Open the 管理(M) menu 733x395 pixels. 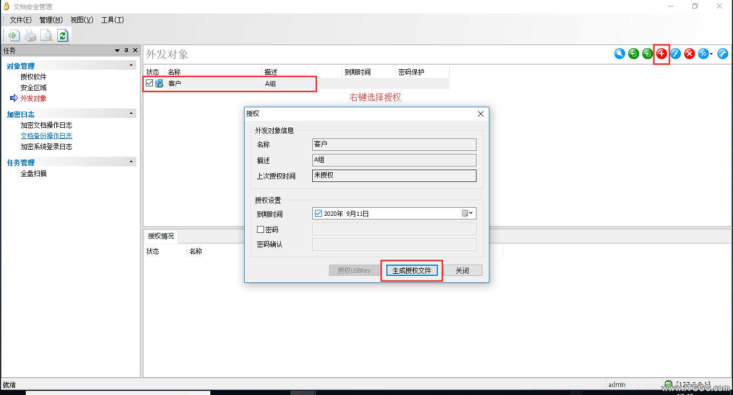pyautogui.click(x=51, y=20)
